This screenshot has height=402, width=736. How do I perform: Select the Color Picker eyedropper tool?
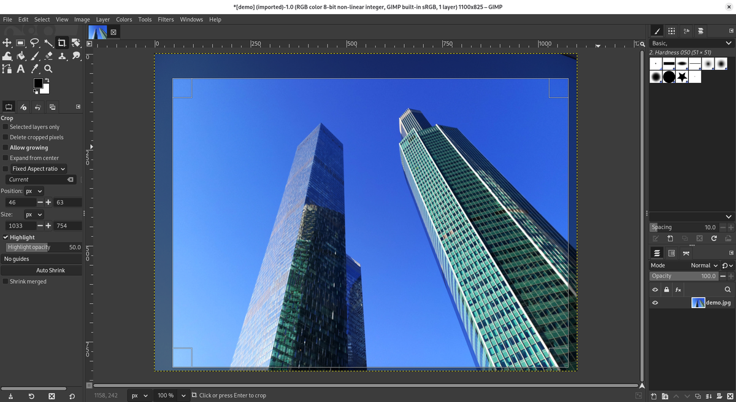pyautogui.click(x=35, y=69)
